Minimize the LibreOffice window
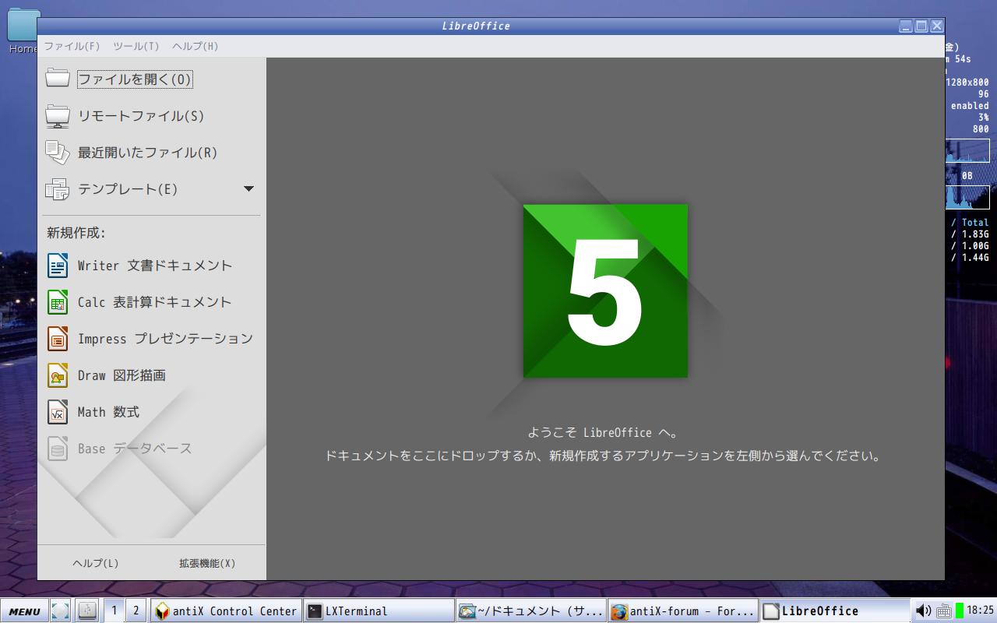Screen dimensions: 997x623 906,26
